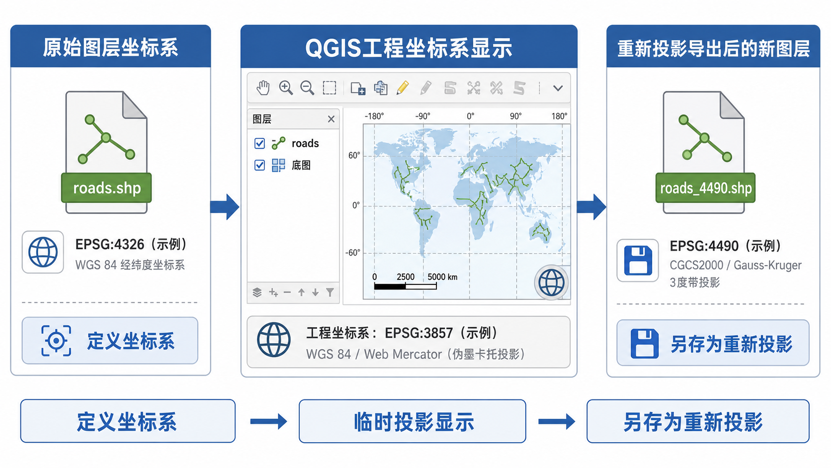Click the 工程坐标系: EPSG:3857 text
Image resolution: width=831 pixels, height=468 pixels.
click(402, 333)
